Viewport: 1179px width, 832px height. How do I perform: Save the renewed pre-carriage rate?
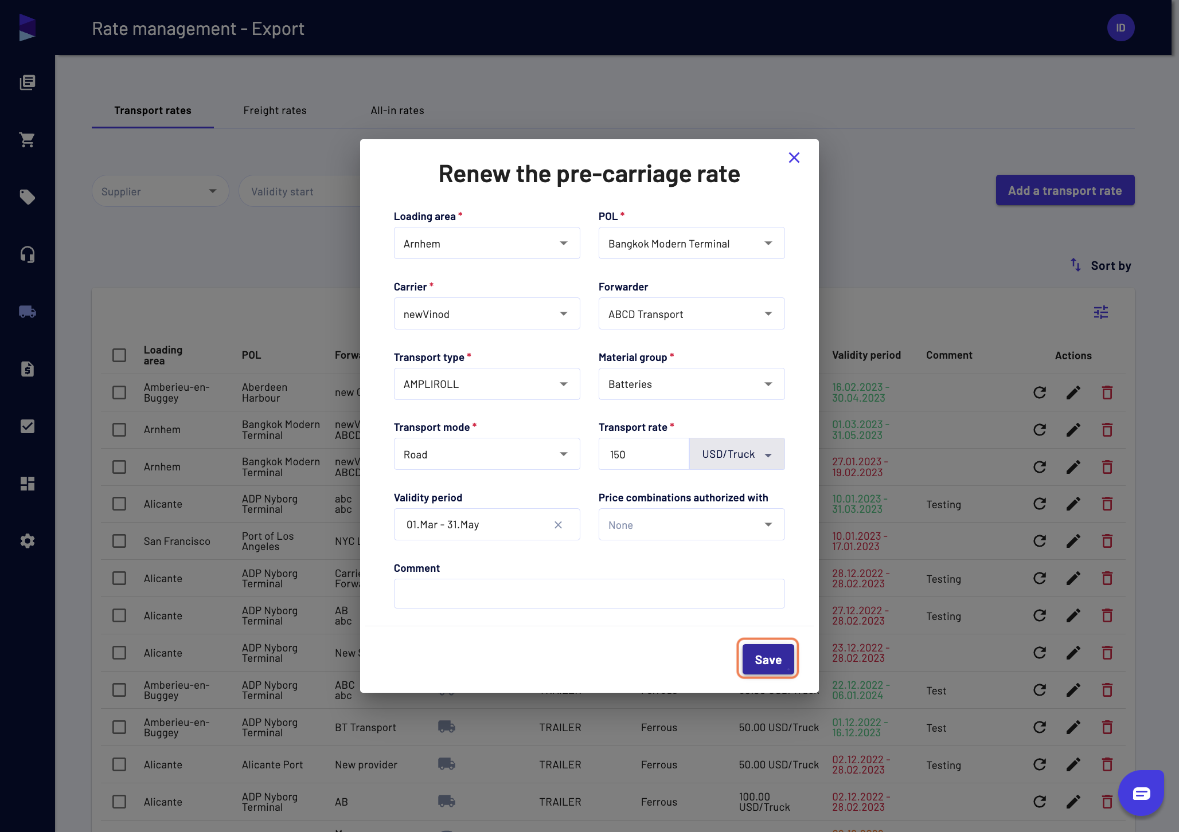pyautogui.click(x=768, y=660)
